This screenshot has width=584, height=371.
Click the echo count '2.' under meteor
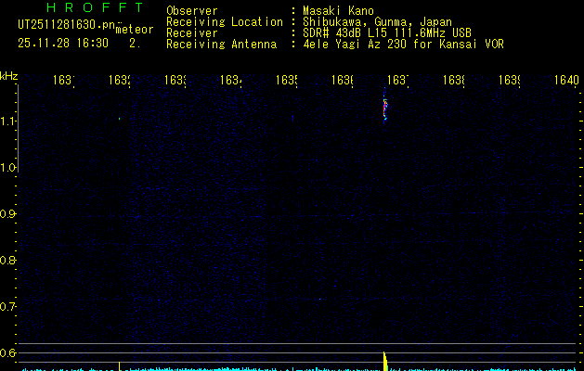point(135,44)
